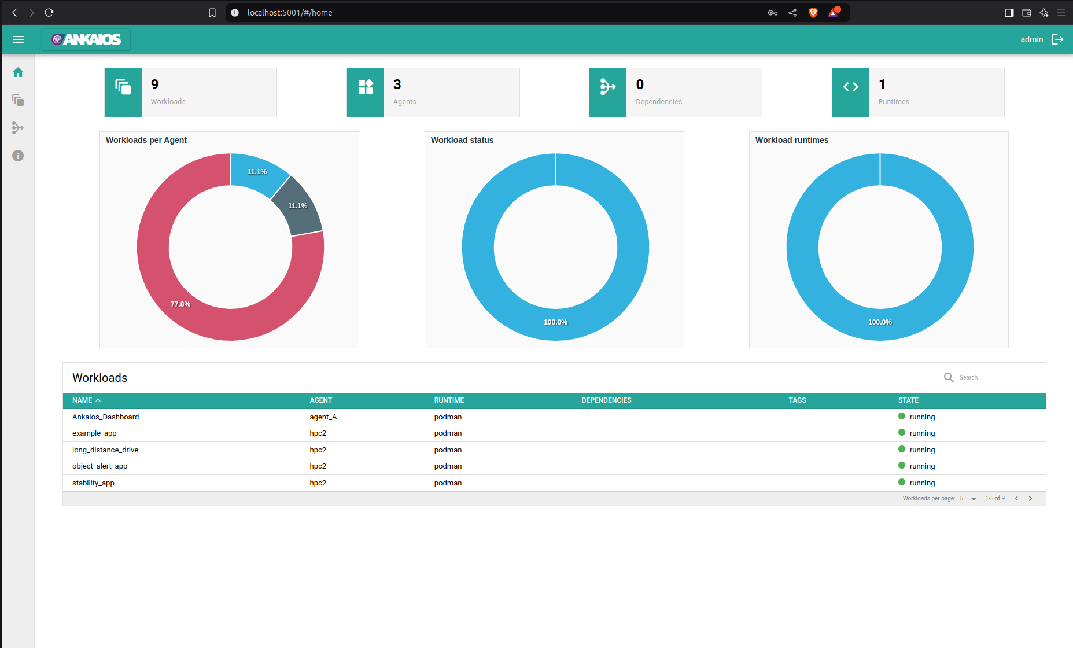
Task: Click podman runtime of example_app
Action: tap(448, 433)
